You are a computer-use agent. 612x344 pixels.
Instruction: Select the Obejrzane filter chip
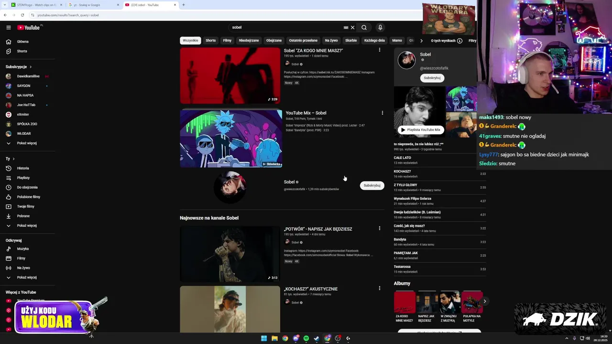click(x=274, y=41)
